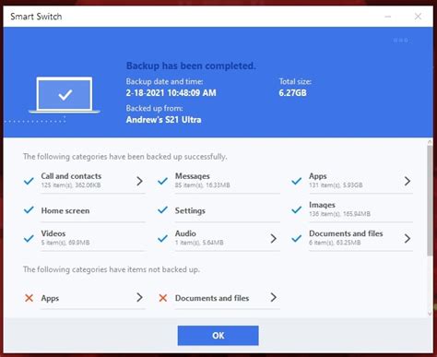Click checkmark beside Settings
437x357 pixels.
click(x=162, y=210)
